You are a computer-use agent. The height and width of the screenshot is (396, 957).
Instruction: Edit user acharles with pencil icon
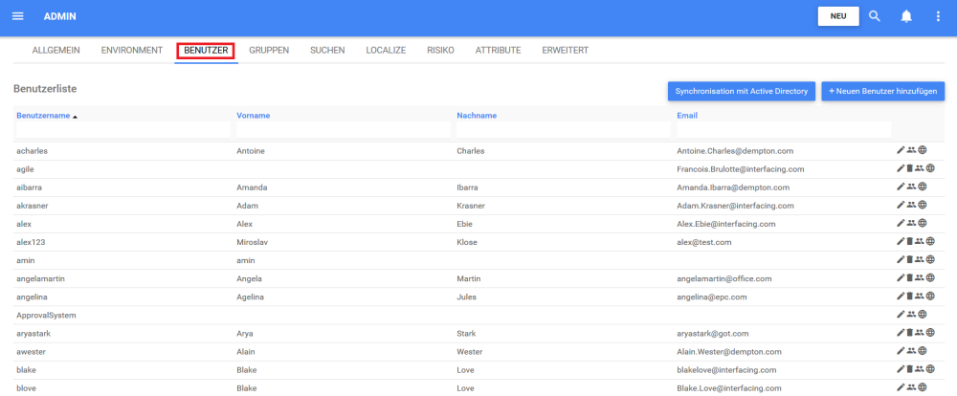pyautogui.click(x=901, y=150)
